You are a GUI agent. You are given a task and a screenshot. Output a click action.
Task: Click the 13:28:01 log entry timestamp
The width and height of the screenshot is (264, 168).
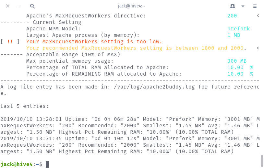[x=49, y=119]
